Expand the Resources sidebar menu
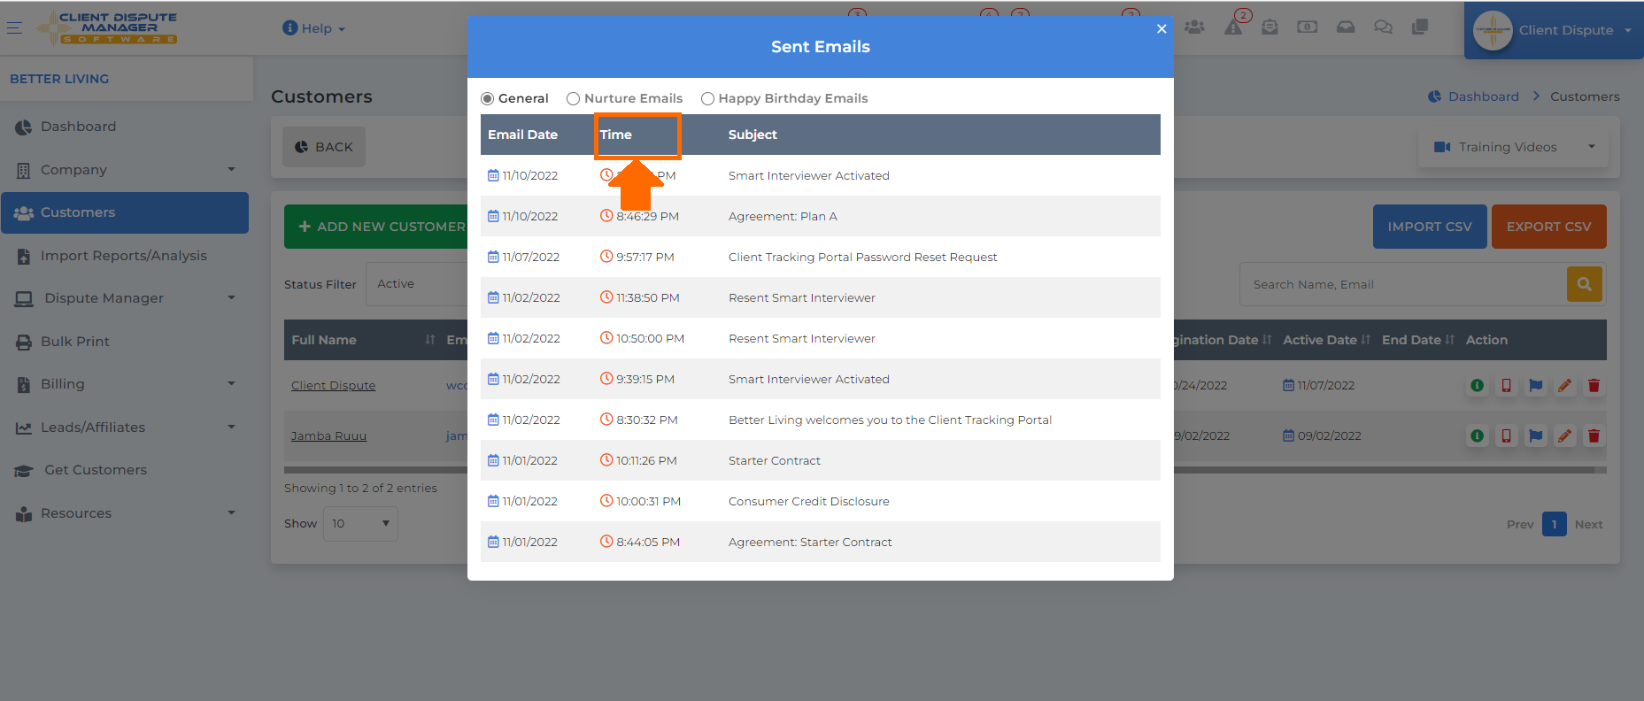This screenshot has height=701, width=1644. pyautogui.click(x=124, y=513)
